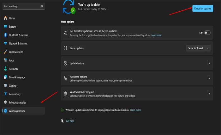
Task: Click the Apps icon in the sidebar
Action: coord(5,60)
